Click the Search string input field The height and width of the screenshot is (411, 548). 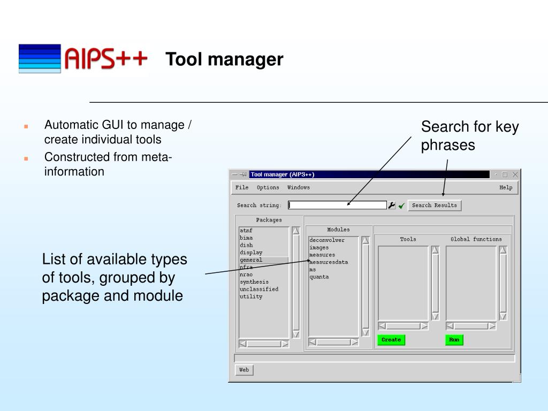(337, 205)
